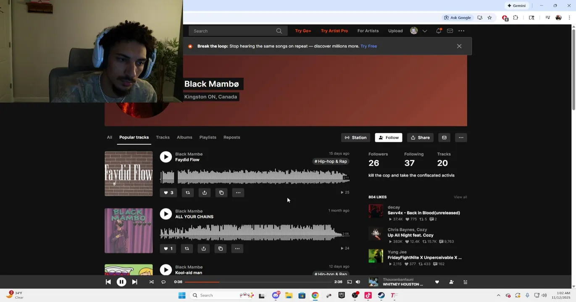Seek within the Faydid Flow waveform
The height and width of the screenshot is (302, 576).
(x=255, y=177)
